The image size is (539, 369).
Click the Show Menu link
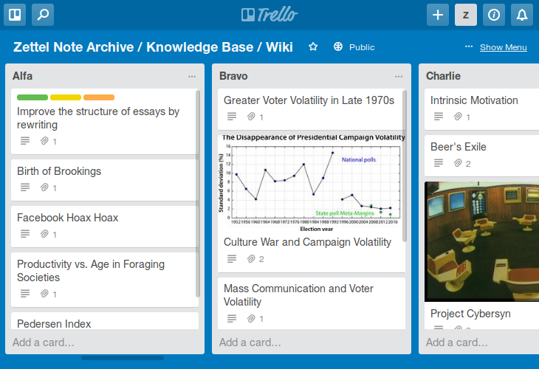pyautogui.click(x=504, y=47)
